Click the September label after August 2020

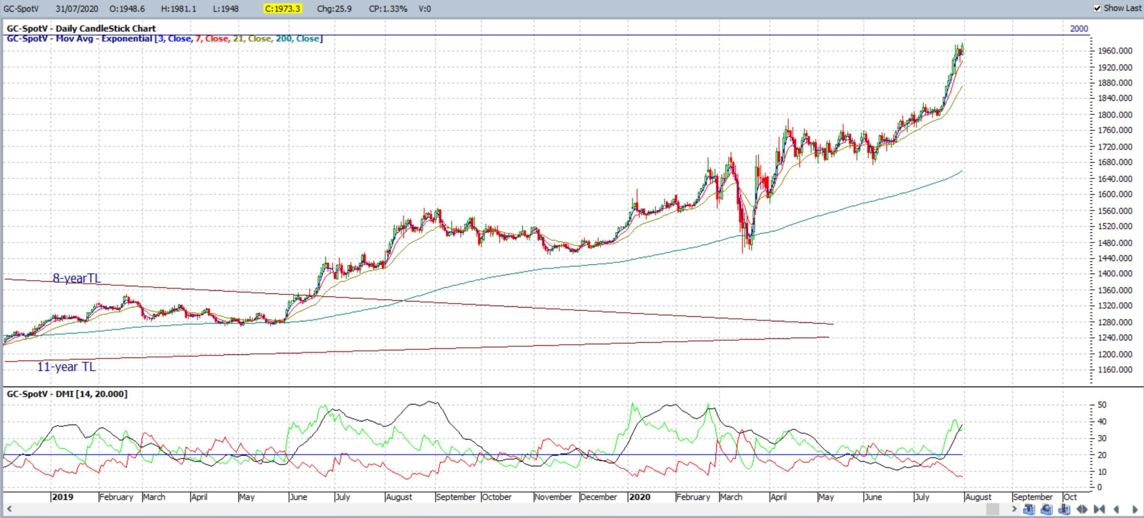pos(1032,497)
